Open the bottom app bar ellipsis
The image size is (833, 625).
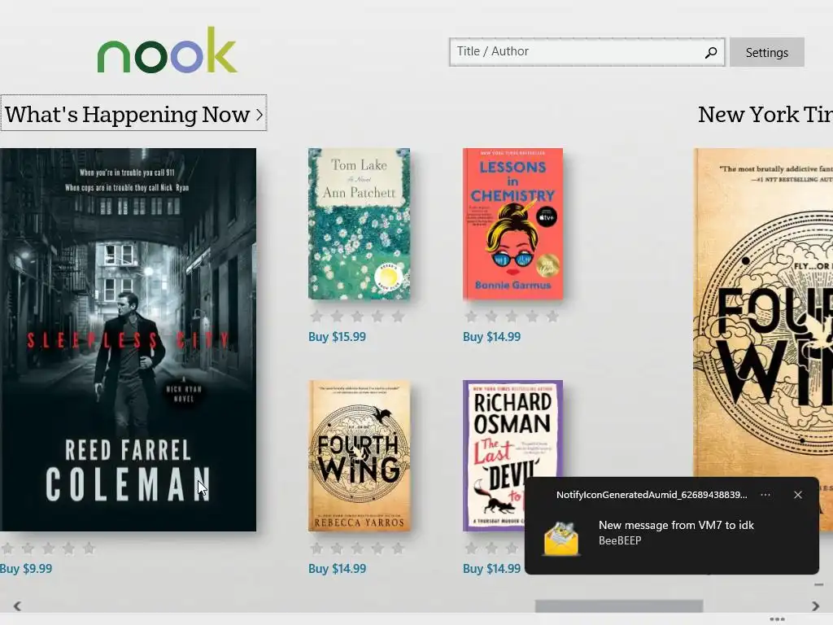tap(777, 619)
